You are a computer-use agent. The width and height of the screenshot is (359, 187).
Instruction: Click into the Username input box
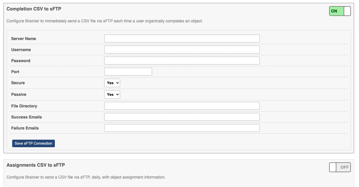[x=182, y=50]
